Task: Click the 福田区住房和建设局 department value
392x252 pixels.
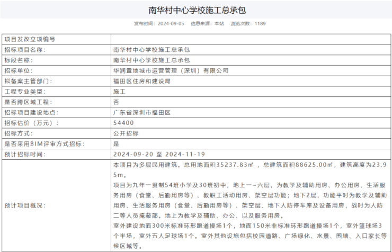Action: (142, 81)
